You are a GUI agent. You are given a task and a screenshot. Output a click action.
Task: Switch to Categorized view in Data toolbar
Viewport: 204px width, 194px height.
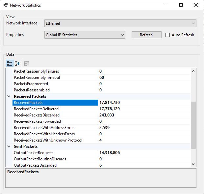pyautogui.click(x=10, y=63)
